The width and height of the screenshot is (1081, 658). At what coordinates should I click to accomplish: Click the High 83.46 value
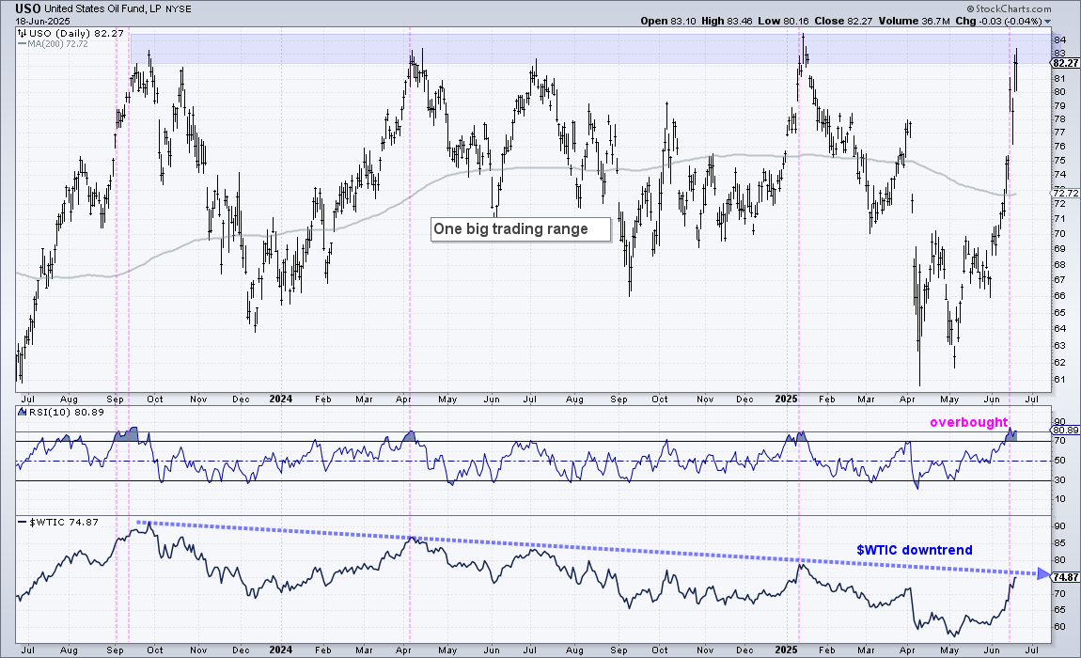727,22
